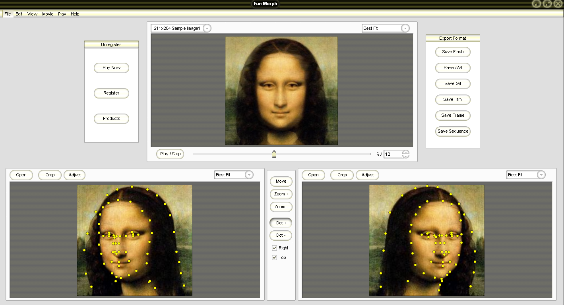Viewport: 564px width, 305px height.
Task: Click Adjust in the right image panel
Action: pyautogui.click(x=368, y=175)
